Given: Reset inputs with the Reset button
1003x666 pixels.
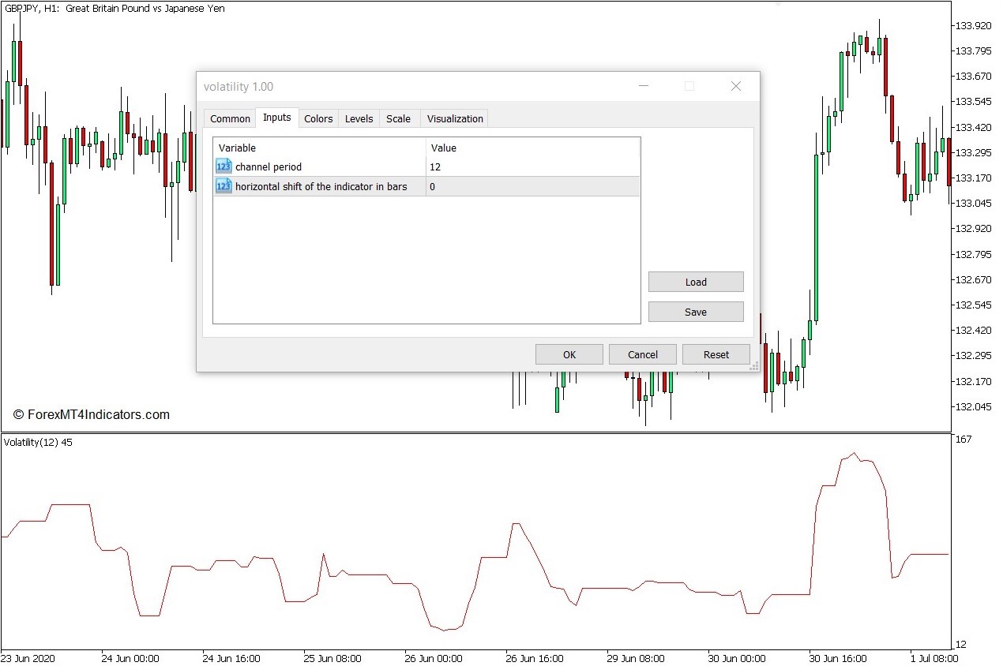Looking at the screenshot, I should click(716, 354).
